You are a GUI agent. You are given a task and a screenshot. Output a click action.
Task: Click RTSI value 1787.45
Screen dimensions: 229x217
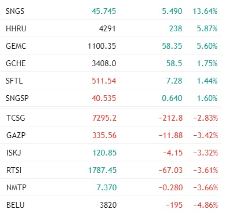coord(103,170)
